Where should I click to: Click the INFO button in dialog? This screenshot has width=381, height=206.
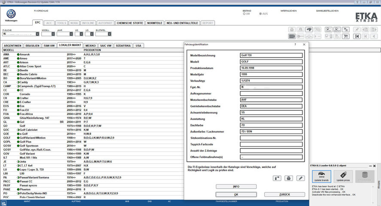click(x=236, y=187)
